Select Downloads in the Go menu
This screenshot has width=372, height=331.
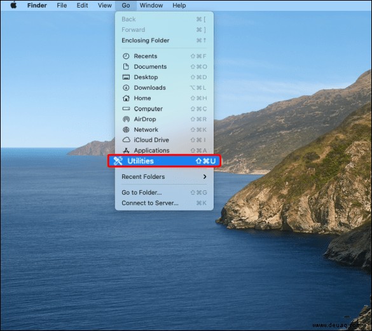tap(164, 88)
